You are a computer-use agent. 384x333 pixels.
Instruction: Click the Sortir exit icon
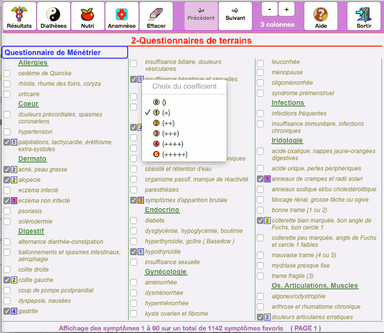(364, 16)
